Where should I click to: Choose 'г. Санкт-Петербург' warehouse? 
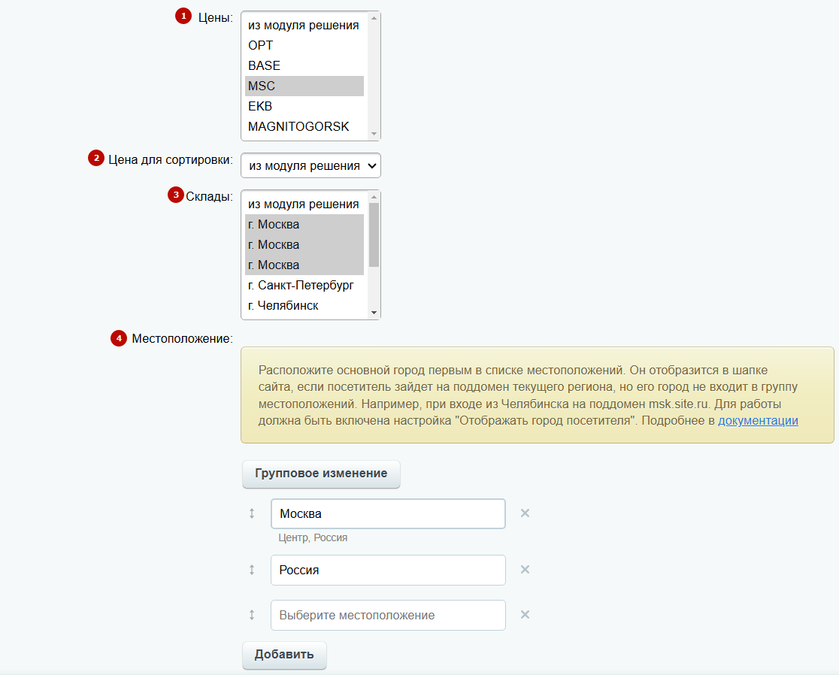click(304, 286)
